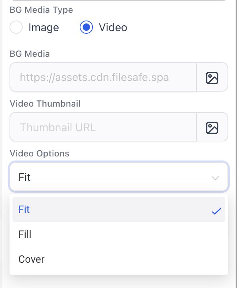Screen dimensions: 237x288
Task: Select the Video radio button
Action: pyautogui.click(x=86, y=27)
